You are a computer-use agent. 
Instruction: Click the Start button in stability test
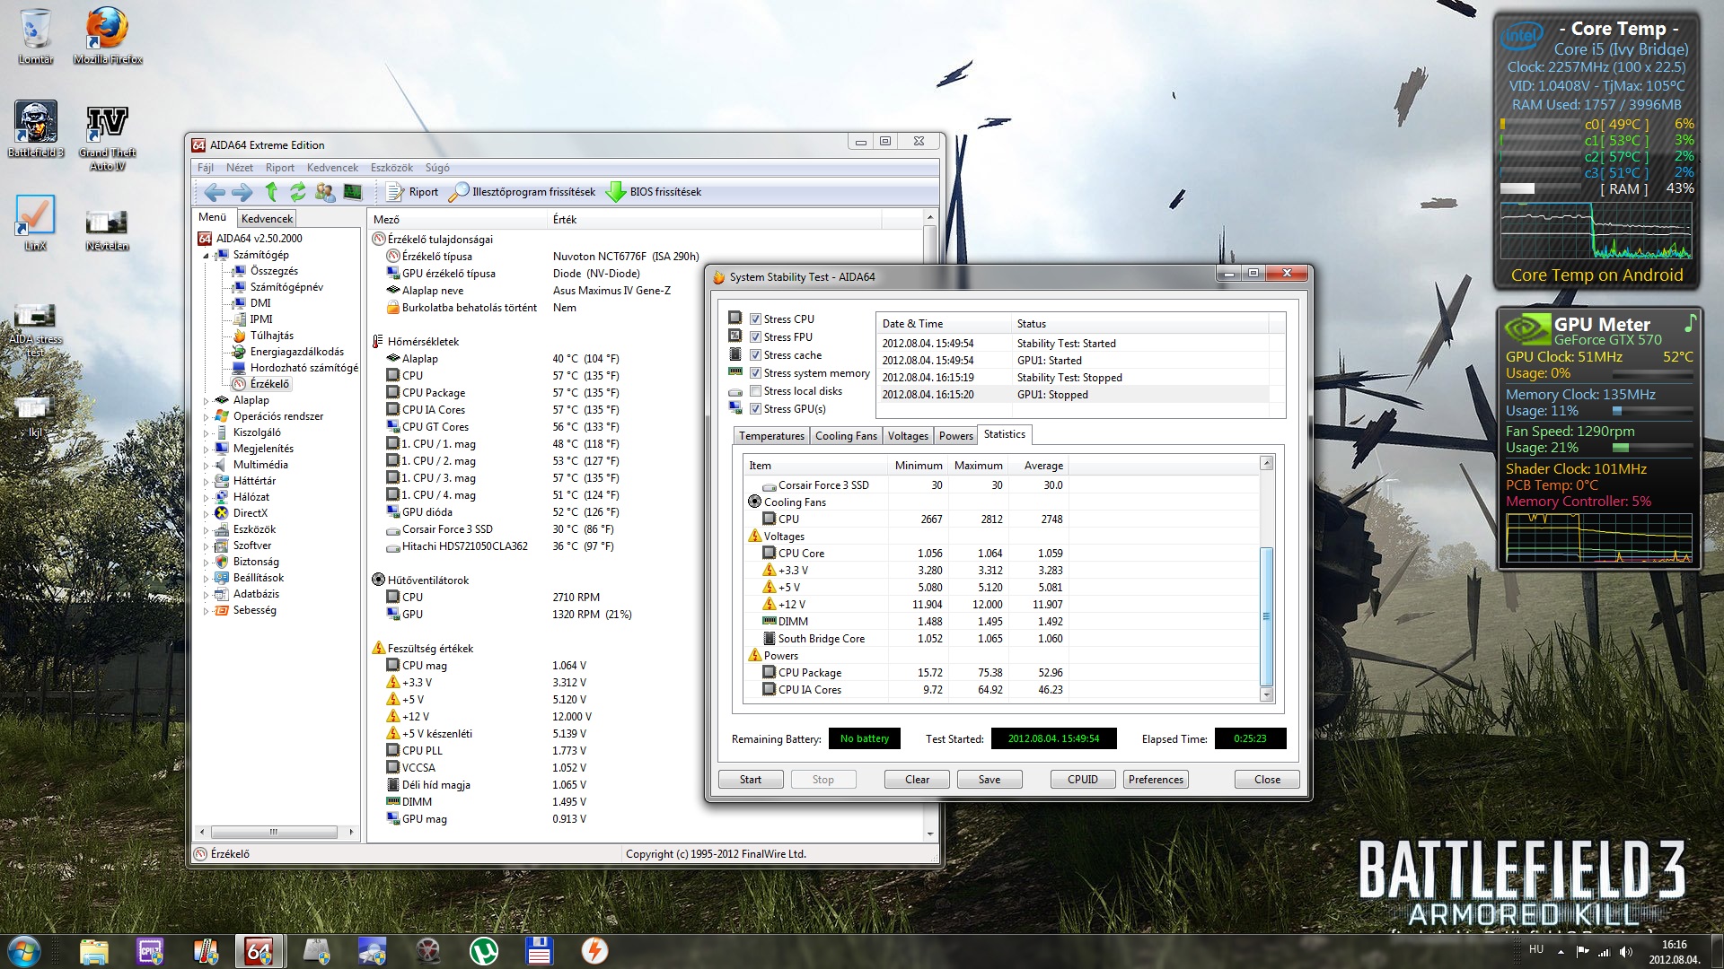coord(751,780)
